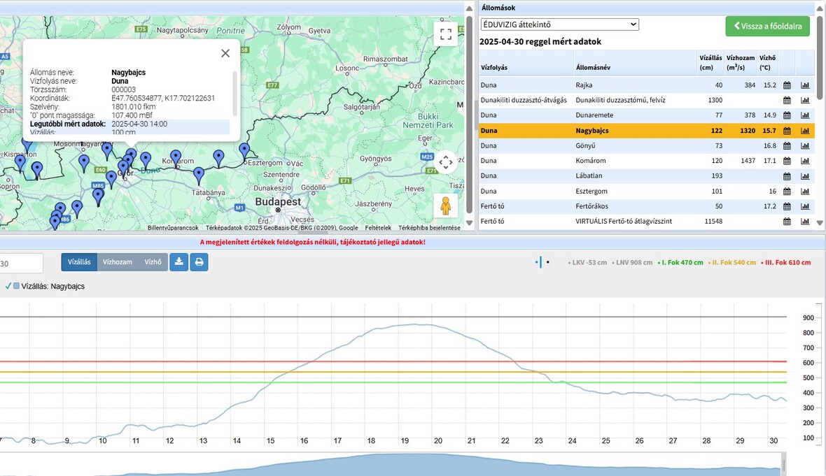Click bar chart icon for Nagybajcs row
Screen dimensions: 826x476
(x=805, y=131)
